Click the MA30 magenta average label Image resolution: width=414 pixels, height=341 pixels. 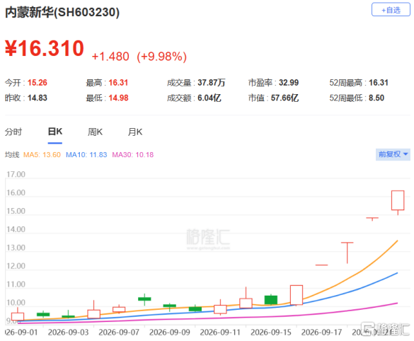(133, 155)
